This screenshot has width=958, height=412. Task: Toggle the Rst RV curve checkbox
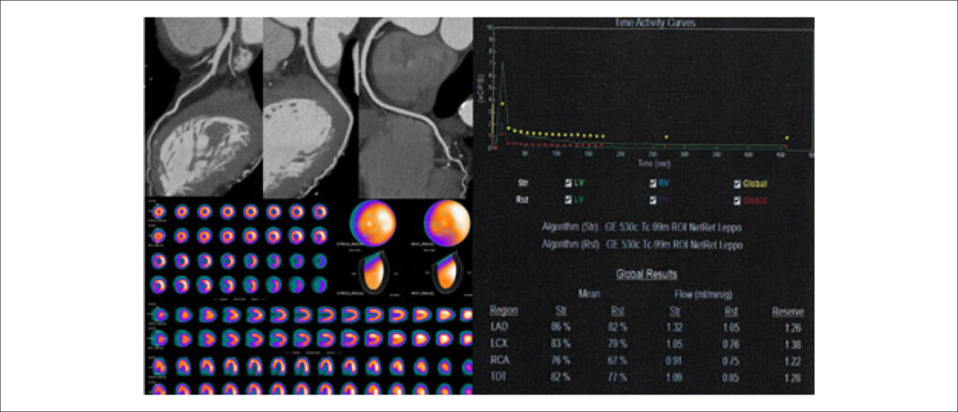point(654,199)
